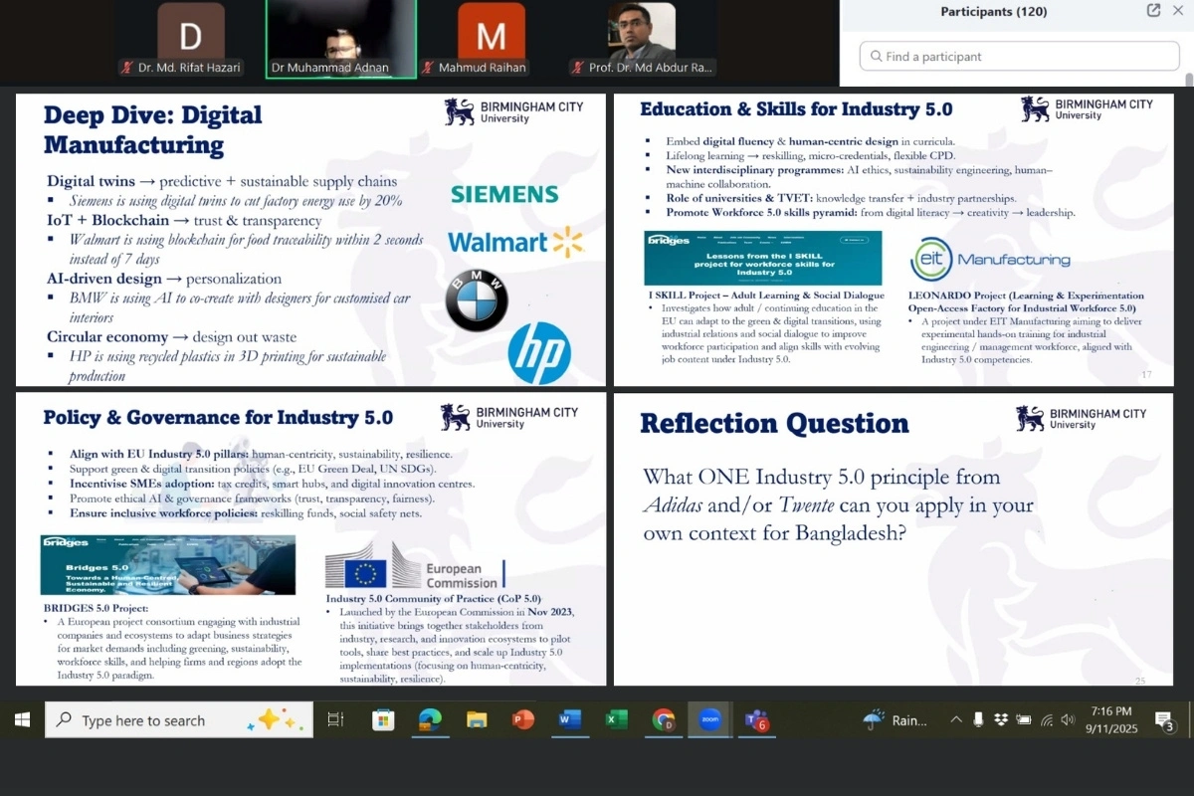
Task: Close the Participants panel
Action: [1178, 11]
